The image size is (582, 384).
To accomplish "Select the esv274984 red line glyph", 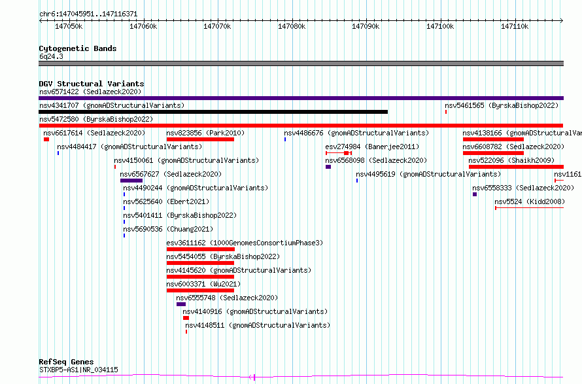I will pyautogui.click(x=339, y=153).
